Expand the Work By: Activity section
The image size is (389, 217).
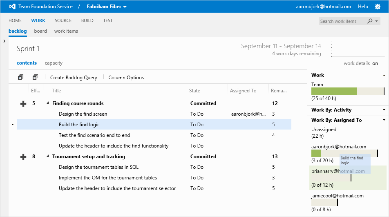pyautogui.click(x=384, y=110)
